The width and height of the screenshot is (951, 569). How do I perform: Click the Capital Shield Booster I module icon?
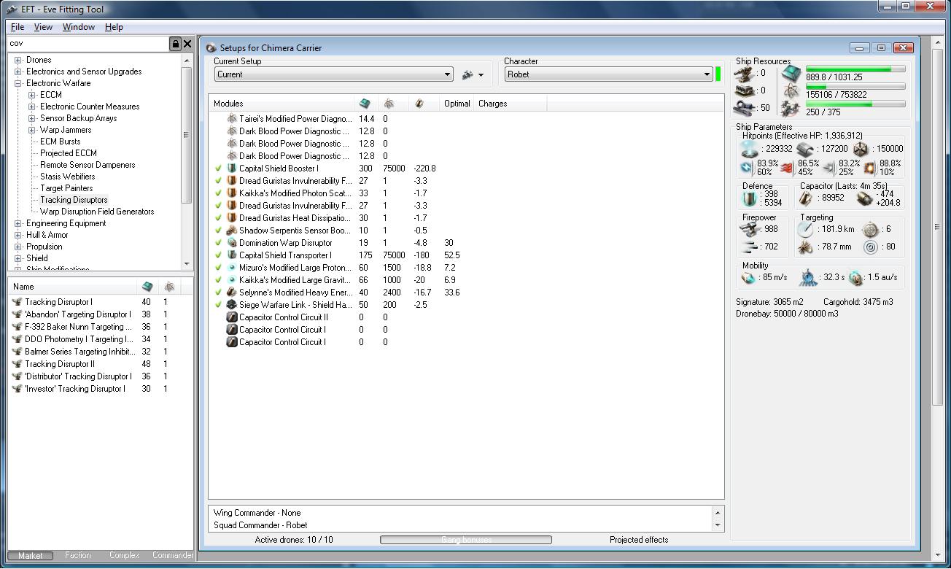click(232, 169)
